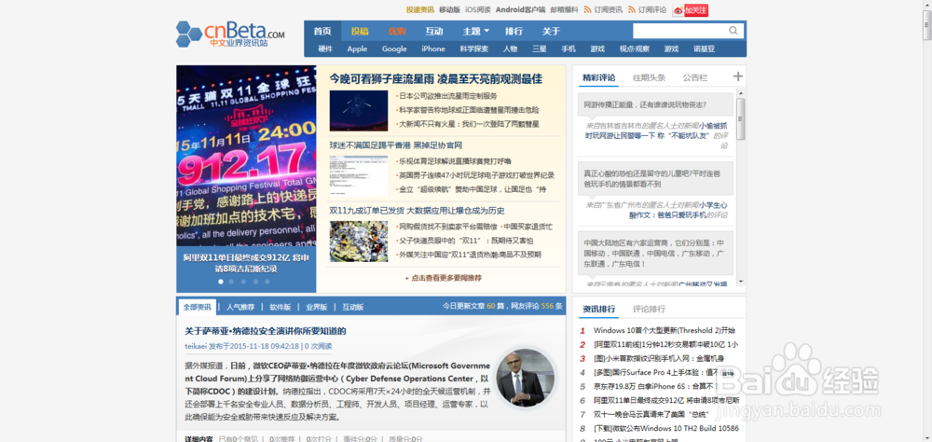Select the 软件版 news tab

coord(280,307)
